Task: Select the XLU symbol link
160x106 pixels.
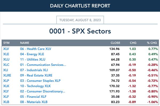Action: pyautogui.click(x=6, y=59)
